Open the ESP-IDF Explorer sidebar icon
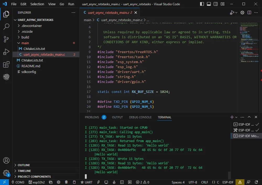 pos(6,77)
